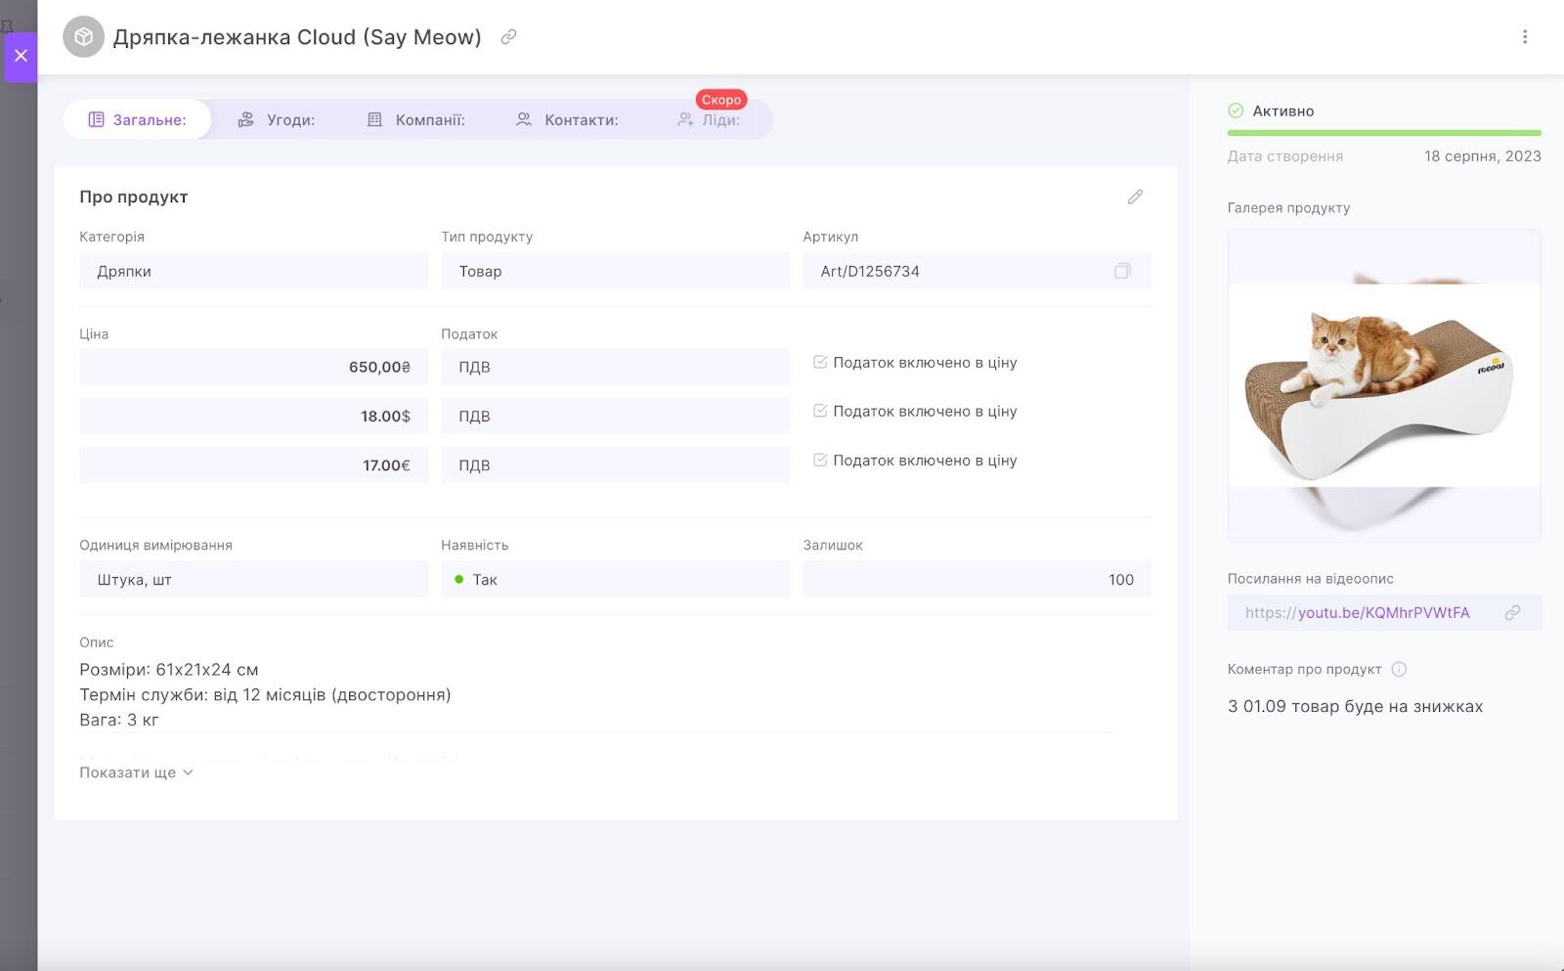Copy product link icon beside title
Image resolution: width=1564 pixels, height=971 pixels.
(x=508, y=37)
